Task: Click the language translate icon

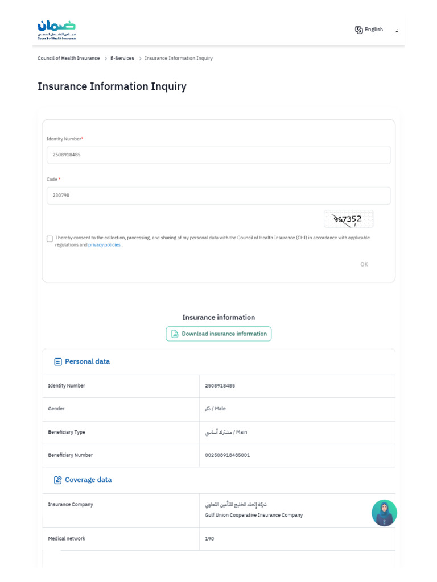Action: pos(359,30)
